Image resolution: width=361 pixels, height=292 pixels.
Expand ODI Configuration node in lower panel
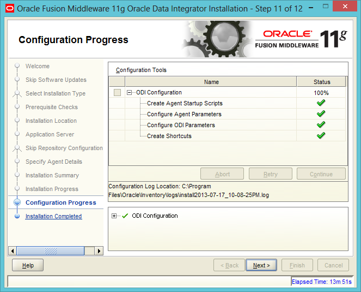pyautogui.click(x=114, y=216)
